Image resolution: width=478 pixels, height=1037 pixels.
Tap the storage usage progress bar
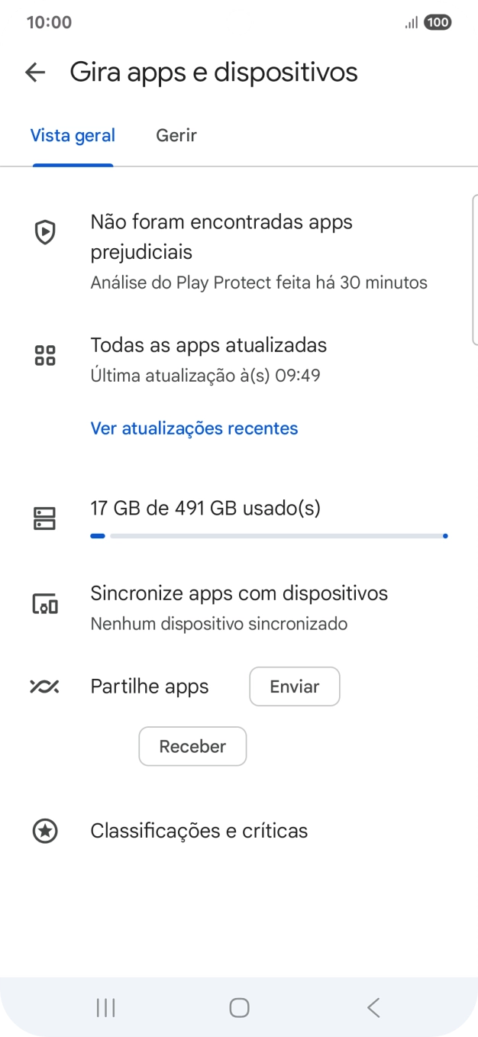(268, 536)
